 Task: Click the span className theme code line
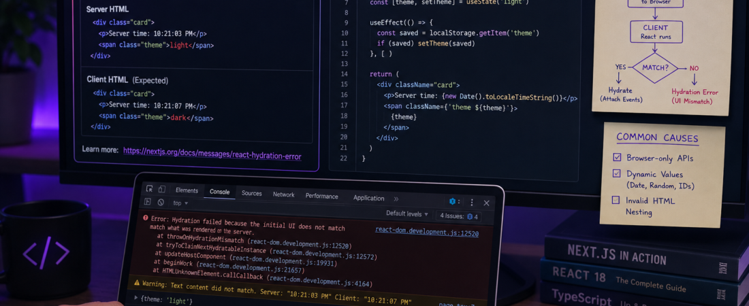[451, 108]
